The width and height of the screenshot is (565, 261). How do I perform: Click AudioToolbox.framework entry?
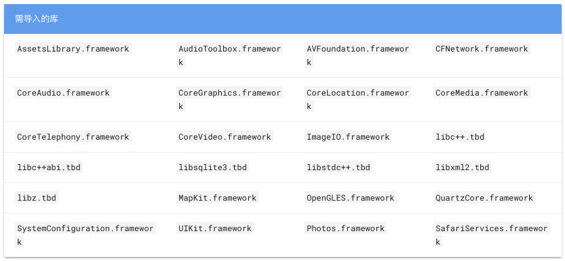pyautogui.click(x=229, y=56)
